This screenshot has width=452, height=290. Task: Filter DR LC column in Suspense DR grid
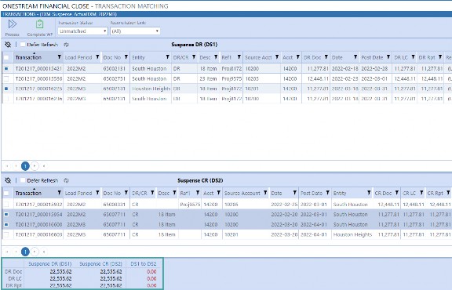click(413, 57)
